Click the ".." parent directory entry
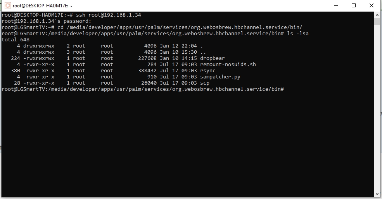 click(x=203, y=52)
